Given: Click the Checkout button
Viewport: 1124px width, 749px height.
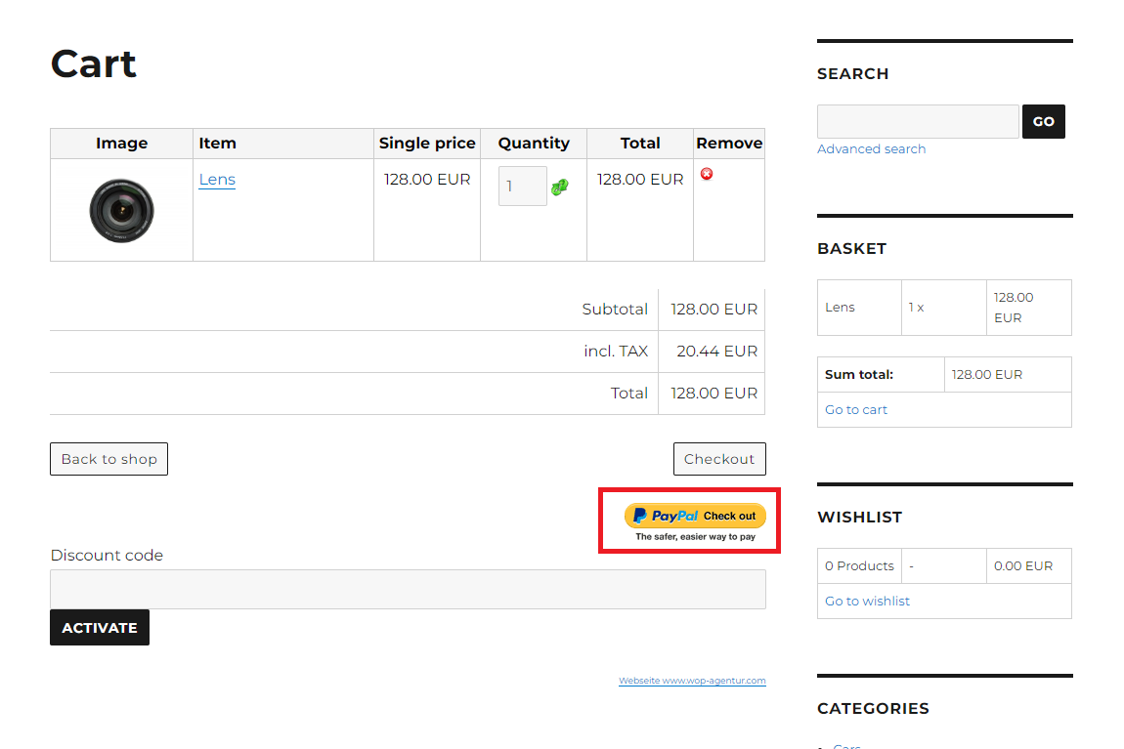Looking at the screenshot, I should coord(719,459).
